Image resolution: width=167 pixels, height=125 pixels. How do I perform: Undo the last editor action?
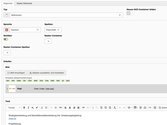120,108
